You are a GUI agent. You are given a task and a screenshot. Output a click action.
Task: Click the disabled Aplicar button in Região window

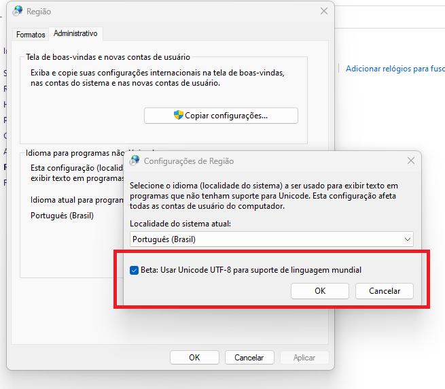tap(304, 358)
